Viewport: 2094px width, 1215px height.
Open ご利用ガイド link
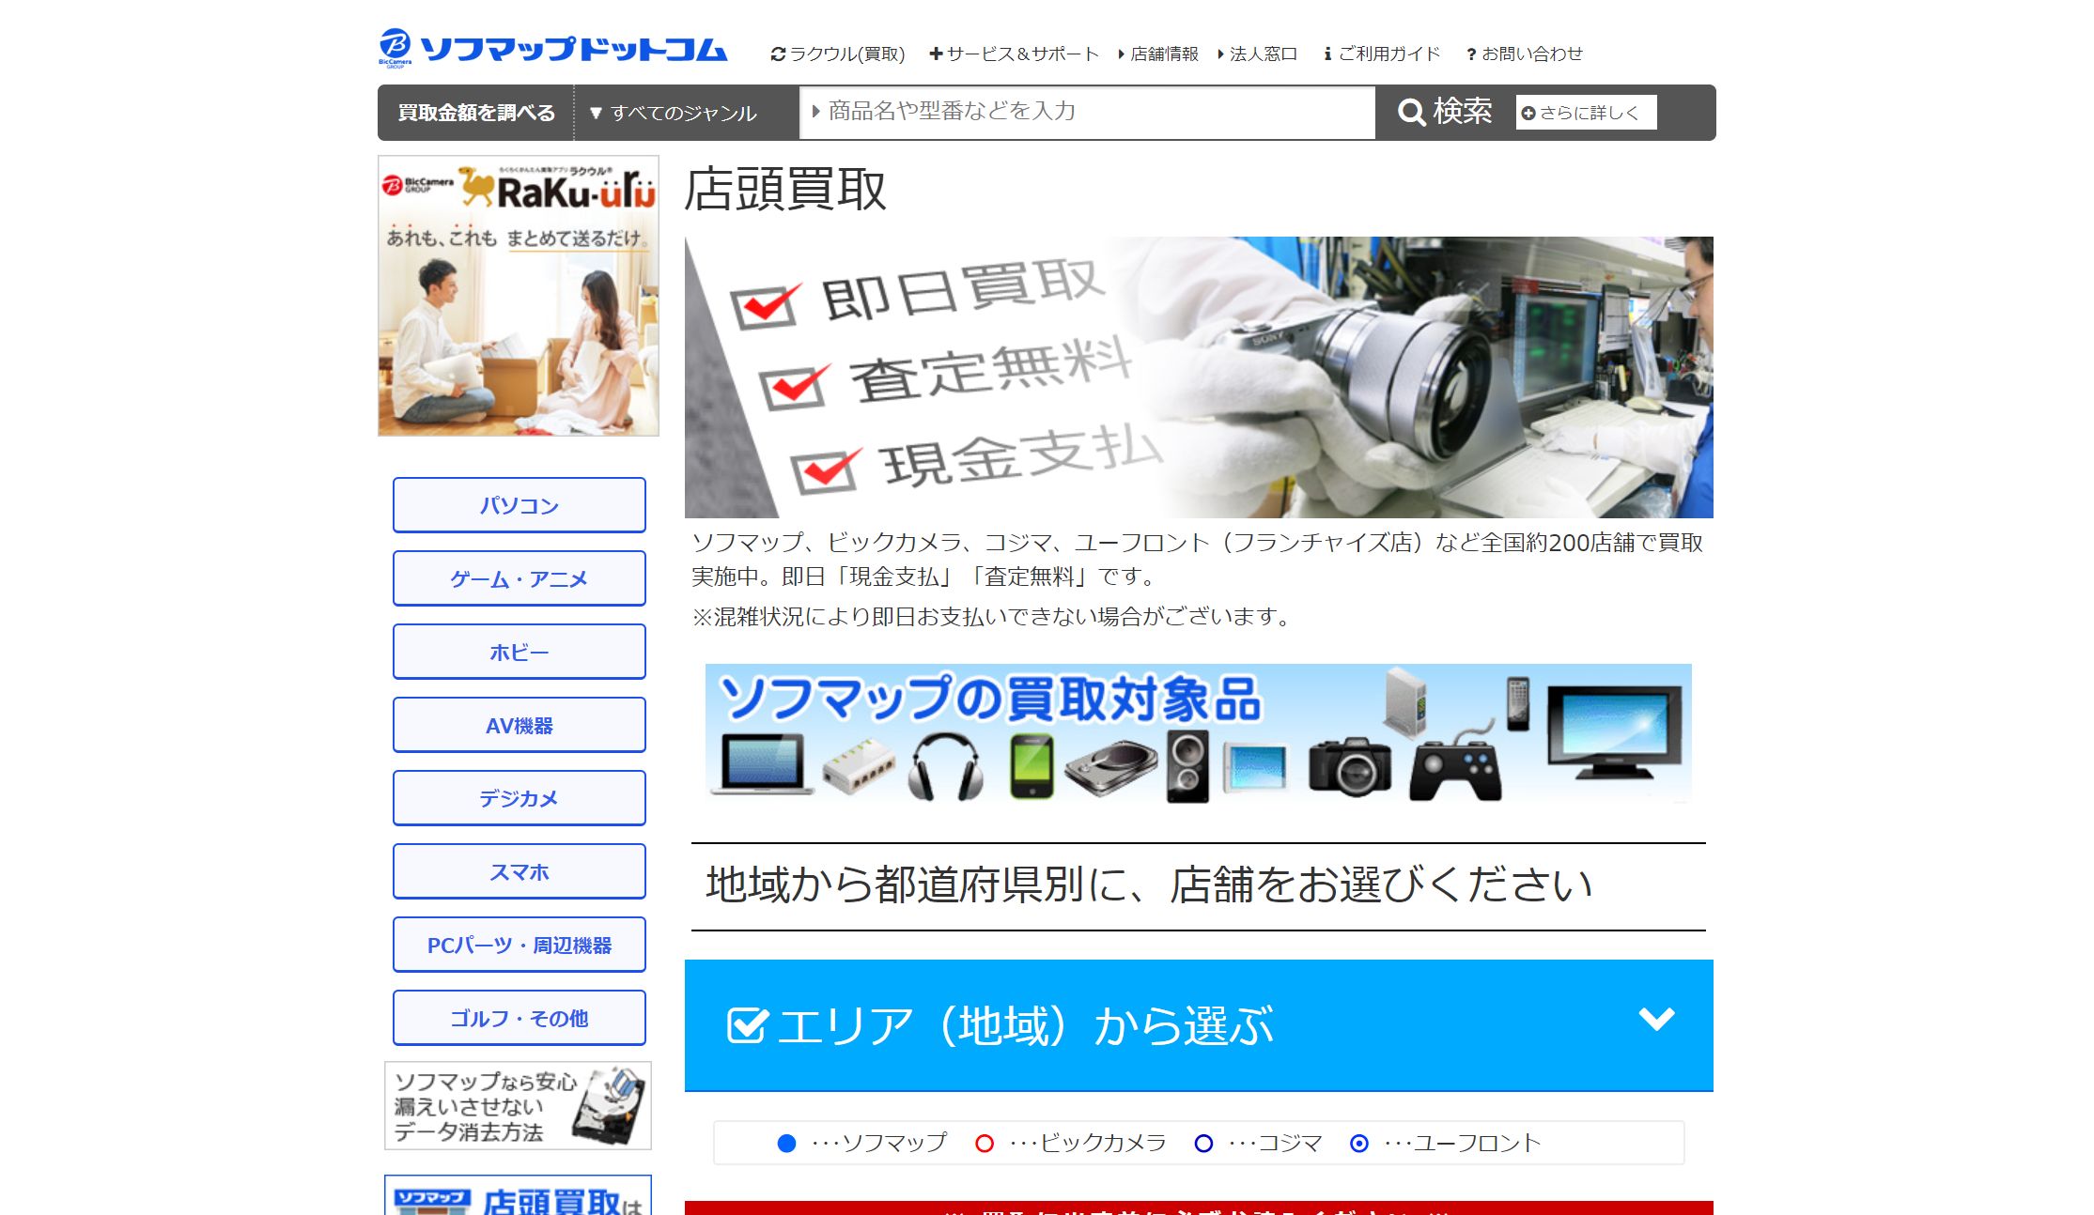pos(1382,54)
